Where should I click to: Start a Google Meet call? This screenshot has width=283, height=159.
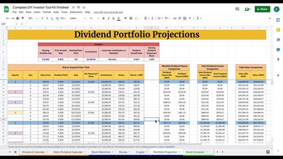pos(248,9)
